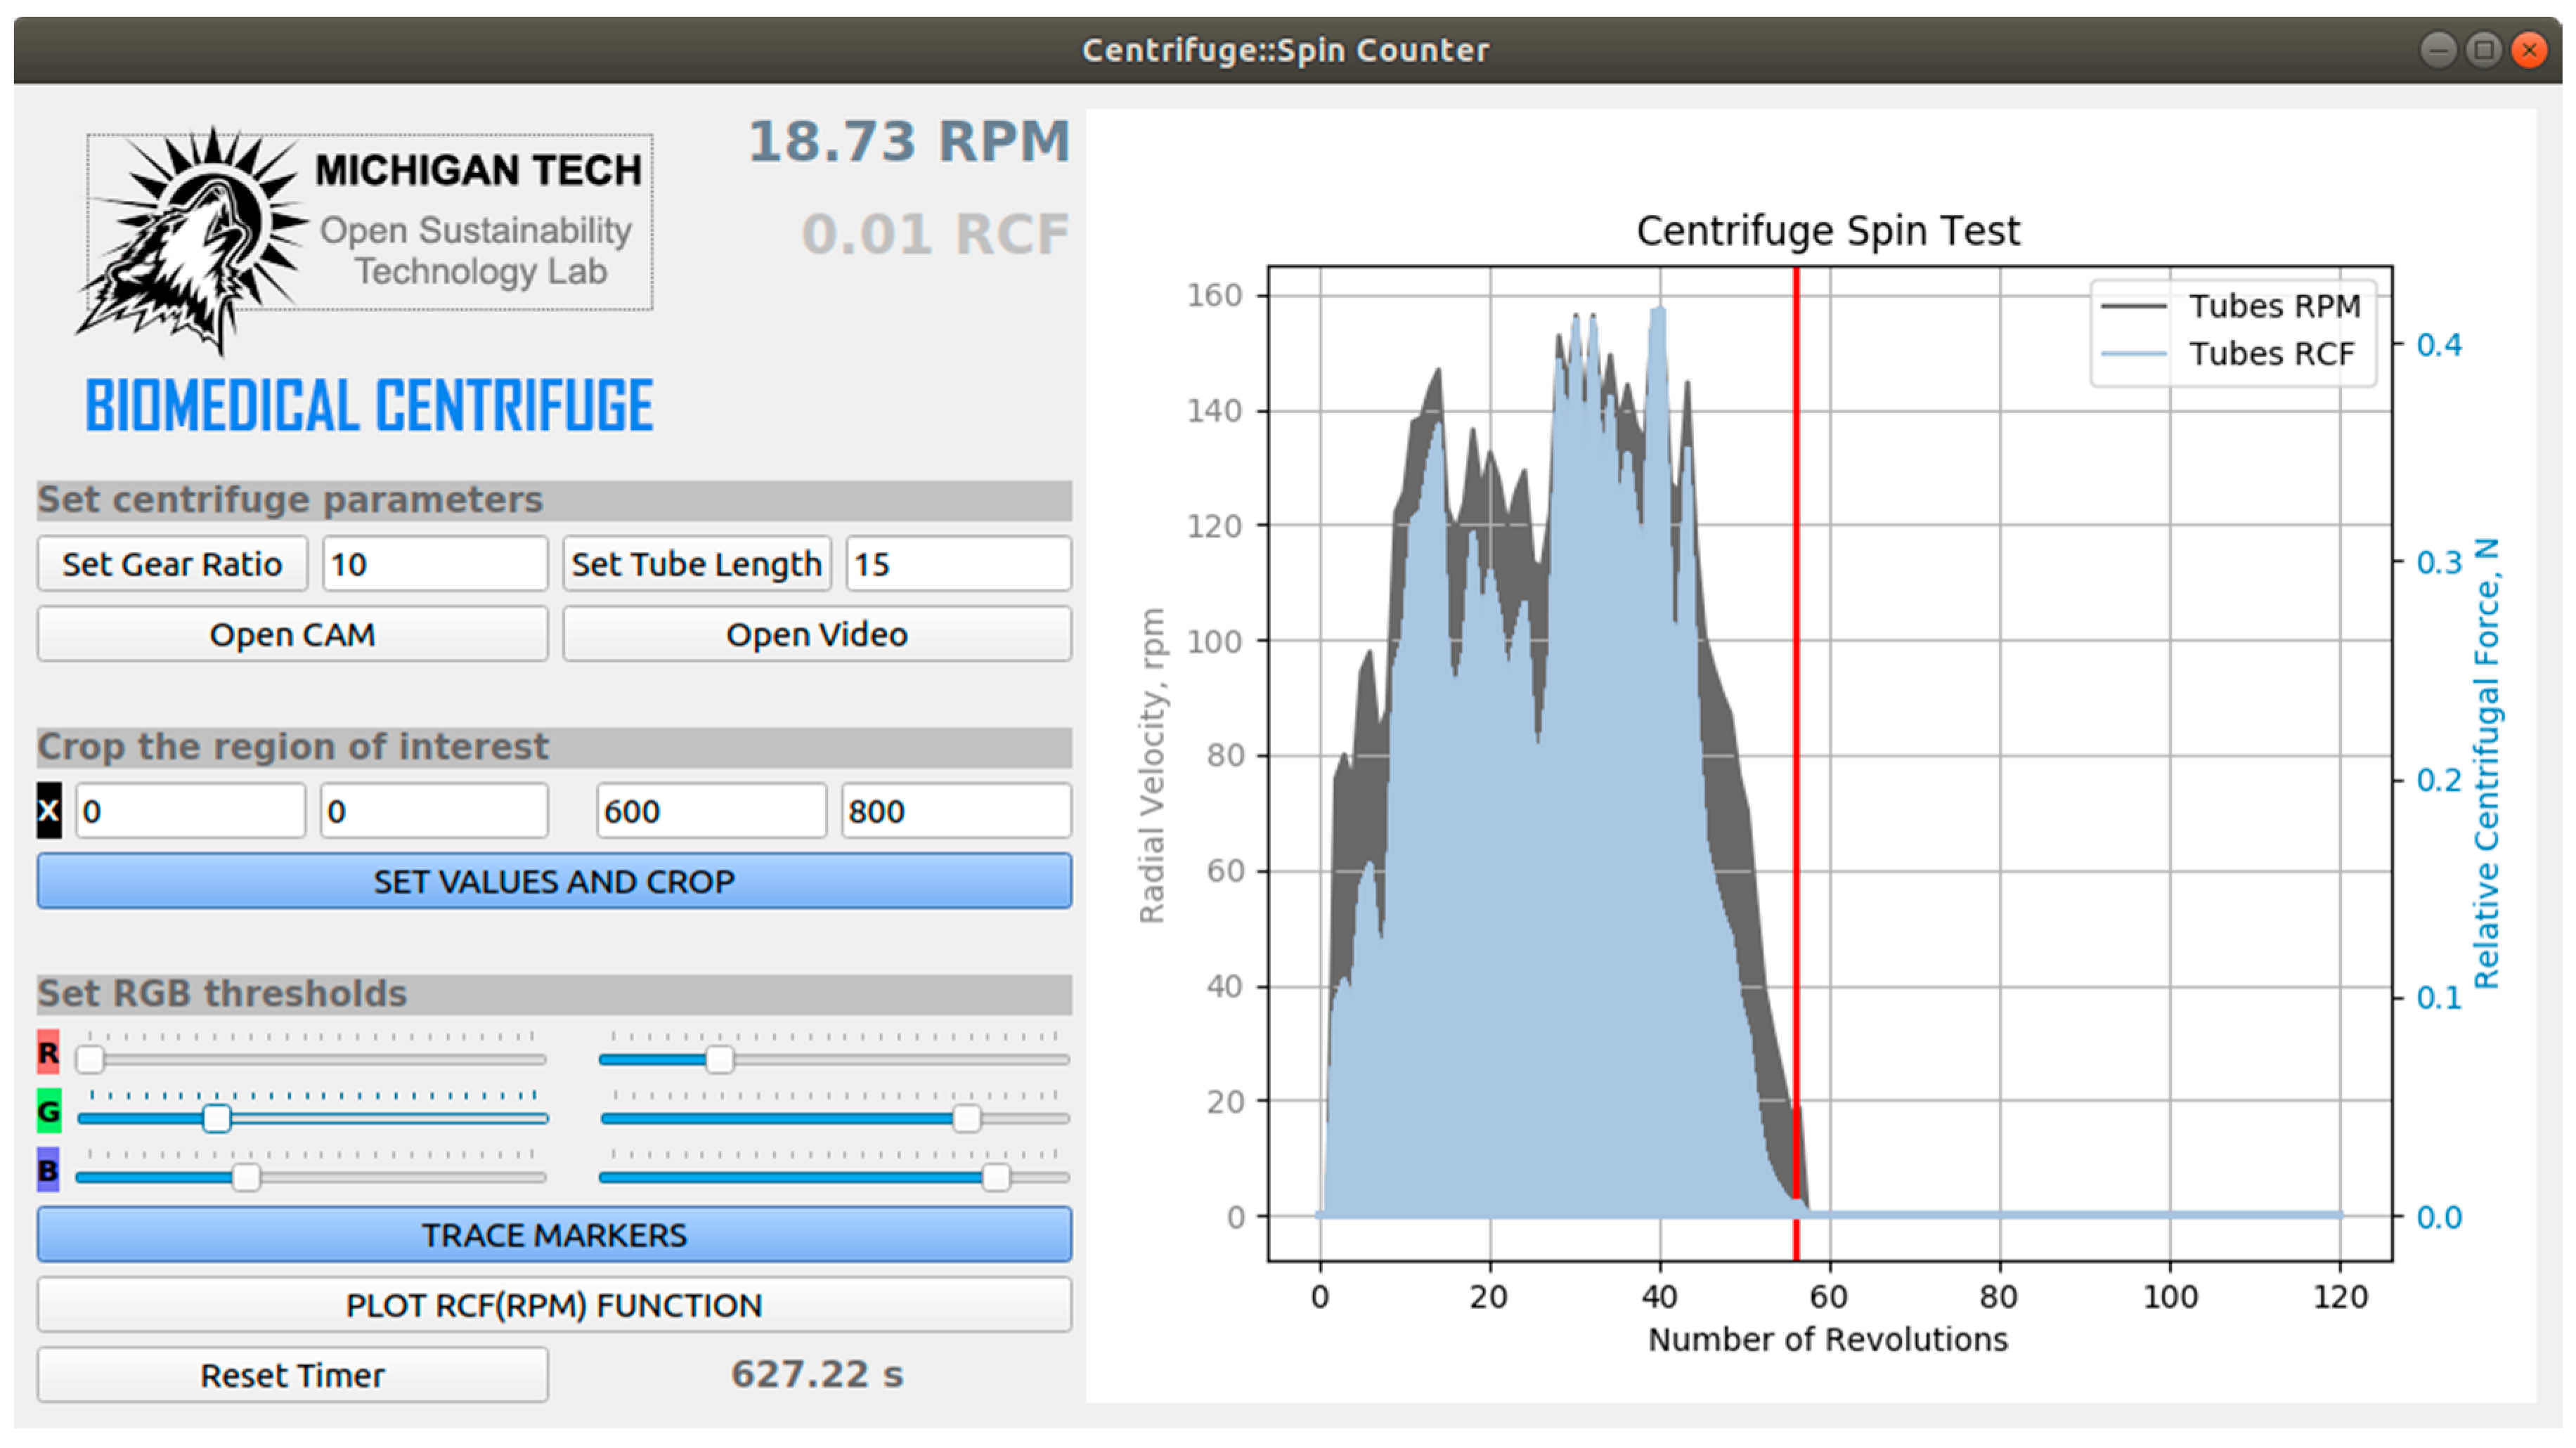Click PLOT RCF(RPM) FUNCTION button

pyautogui.click(x=554, y=1305)
